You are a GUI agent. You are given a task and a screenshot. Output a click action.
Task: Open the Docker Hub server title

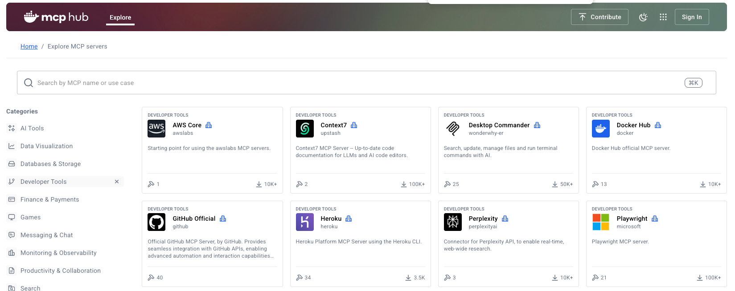pyautogui.click(x=633, y=125)
